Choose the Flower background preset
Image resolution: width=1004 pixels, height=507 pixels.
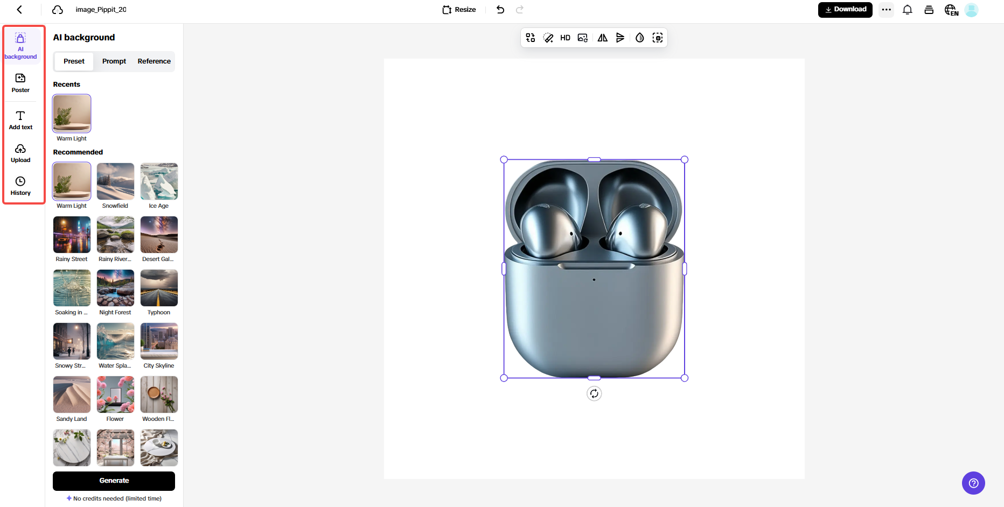(x=115, y=395)
